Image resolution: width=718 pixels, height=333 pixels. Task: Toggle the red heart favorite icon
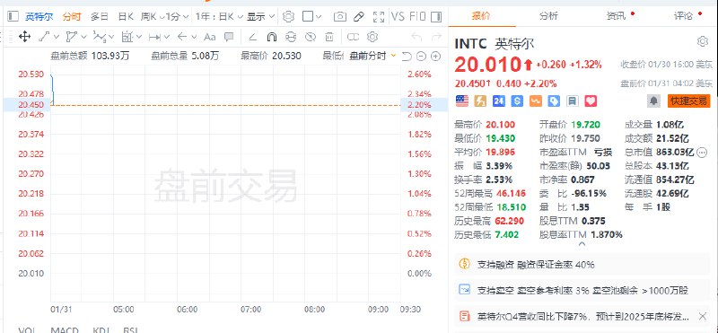click(x=591, y=101)
